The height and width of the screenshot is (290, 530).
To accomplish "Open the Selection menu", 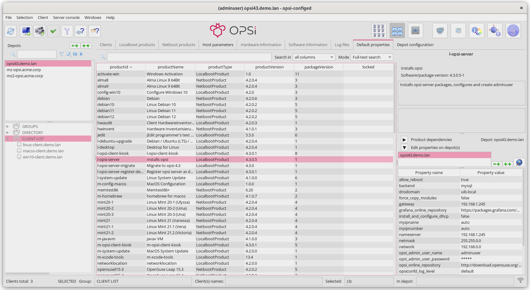I will pyautogui.click(x=24, y=17).
